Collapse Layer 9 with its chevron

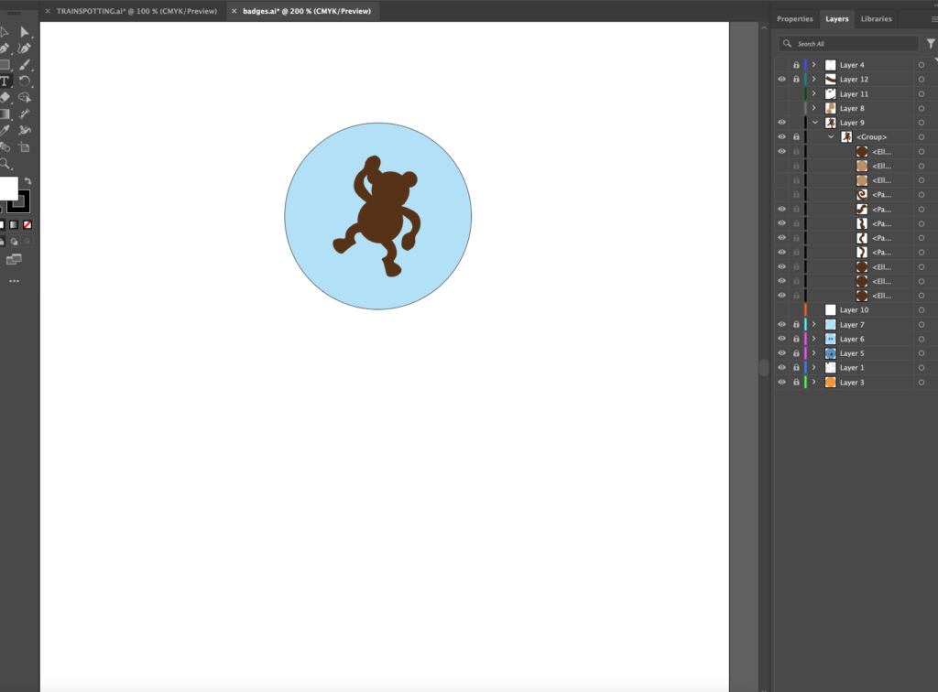814,123
